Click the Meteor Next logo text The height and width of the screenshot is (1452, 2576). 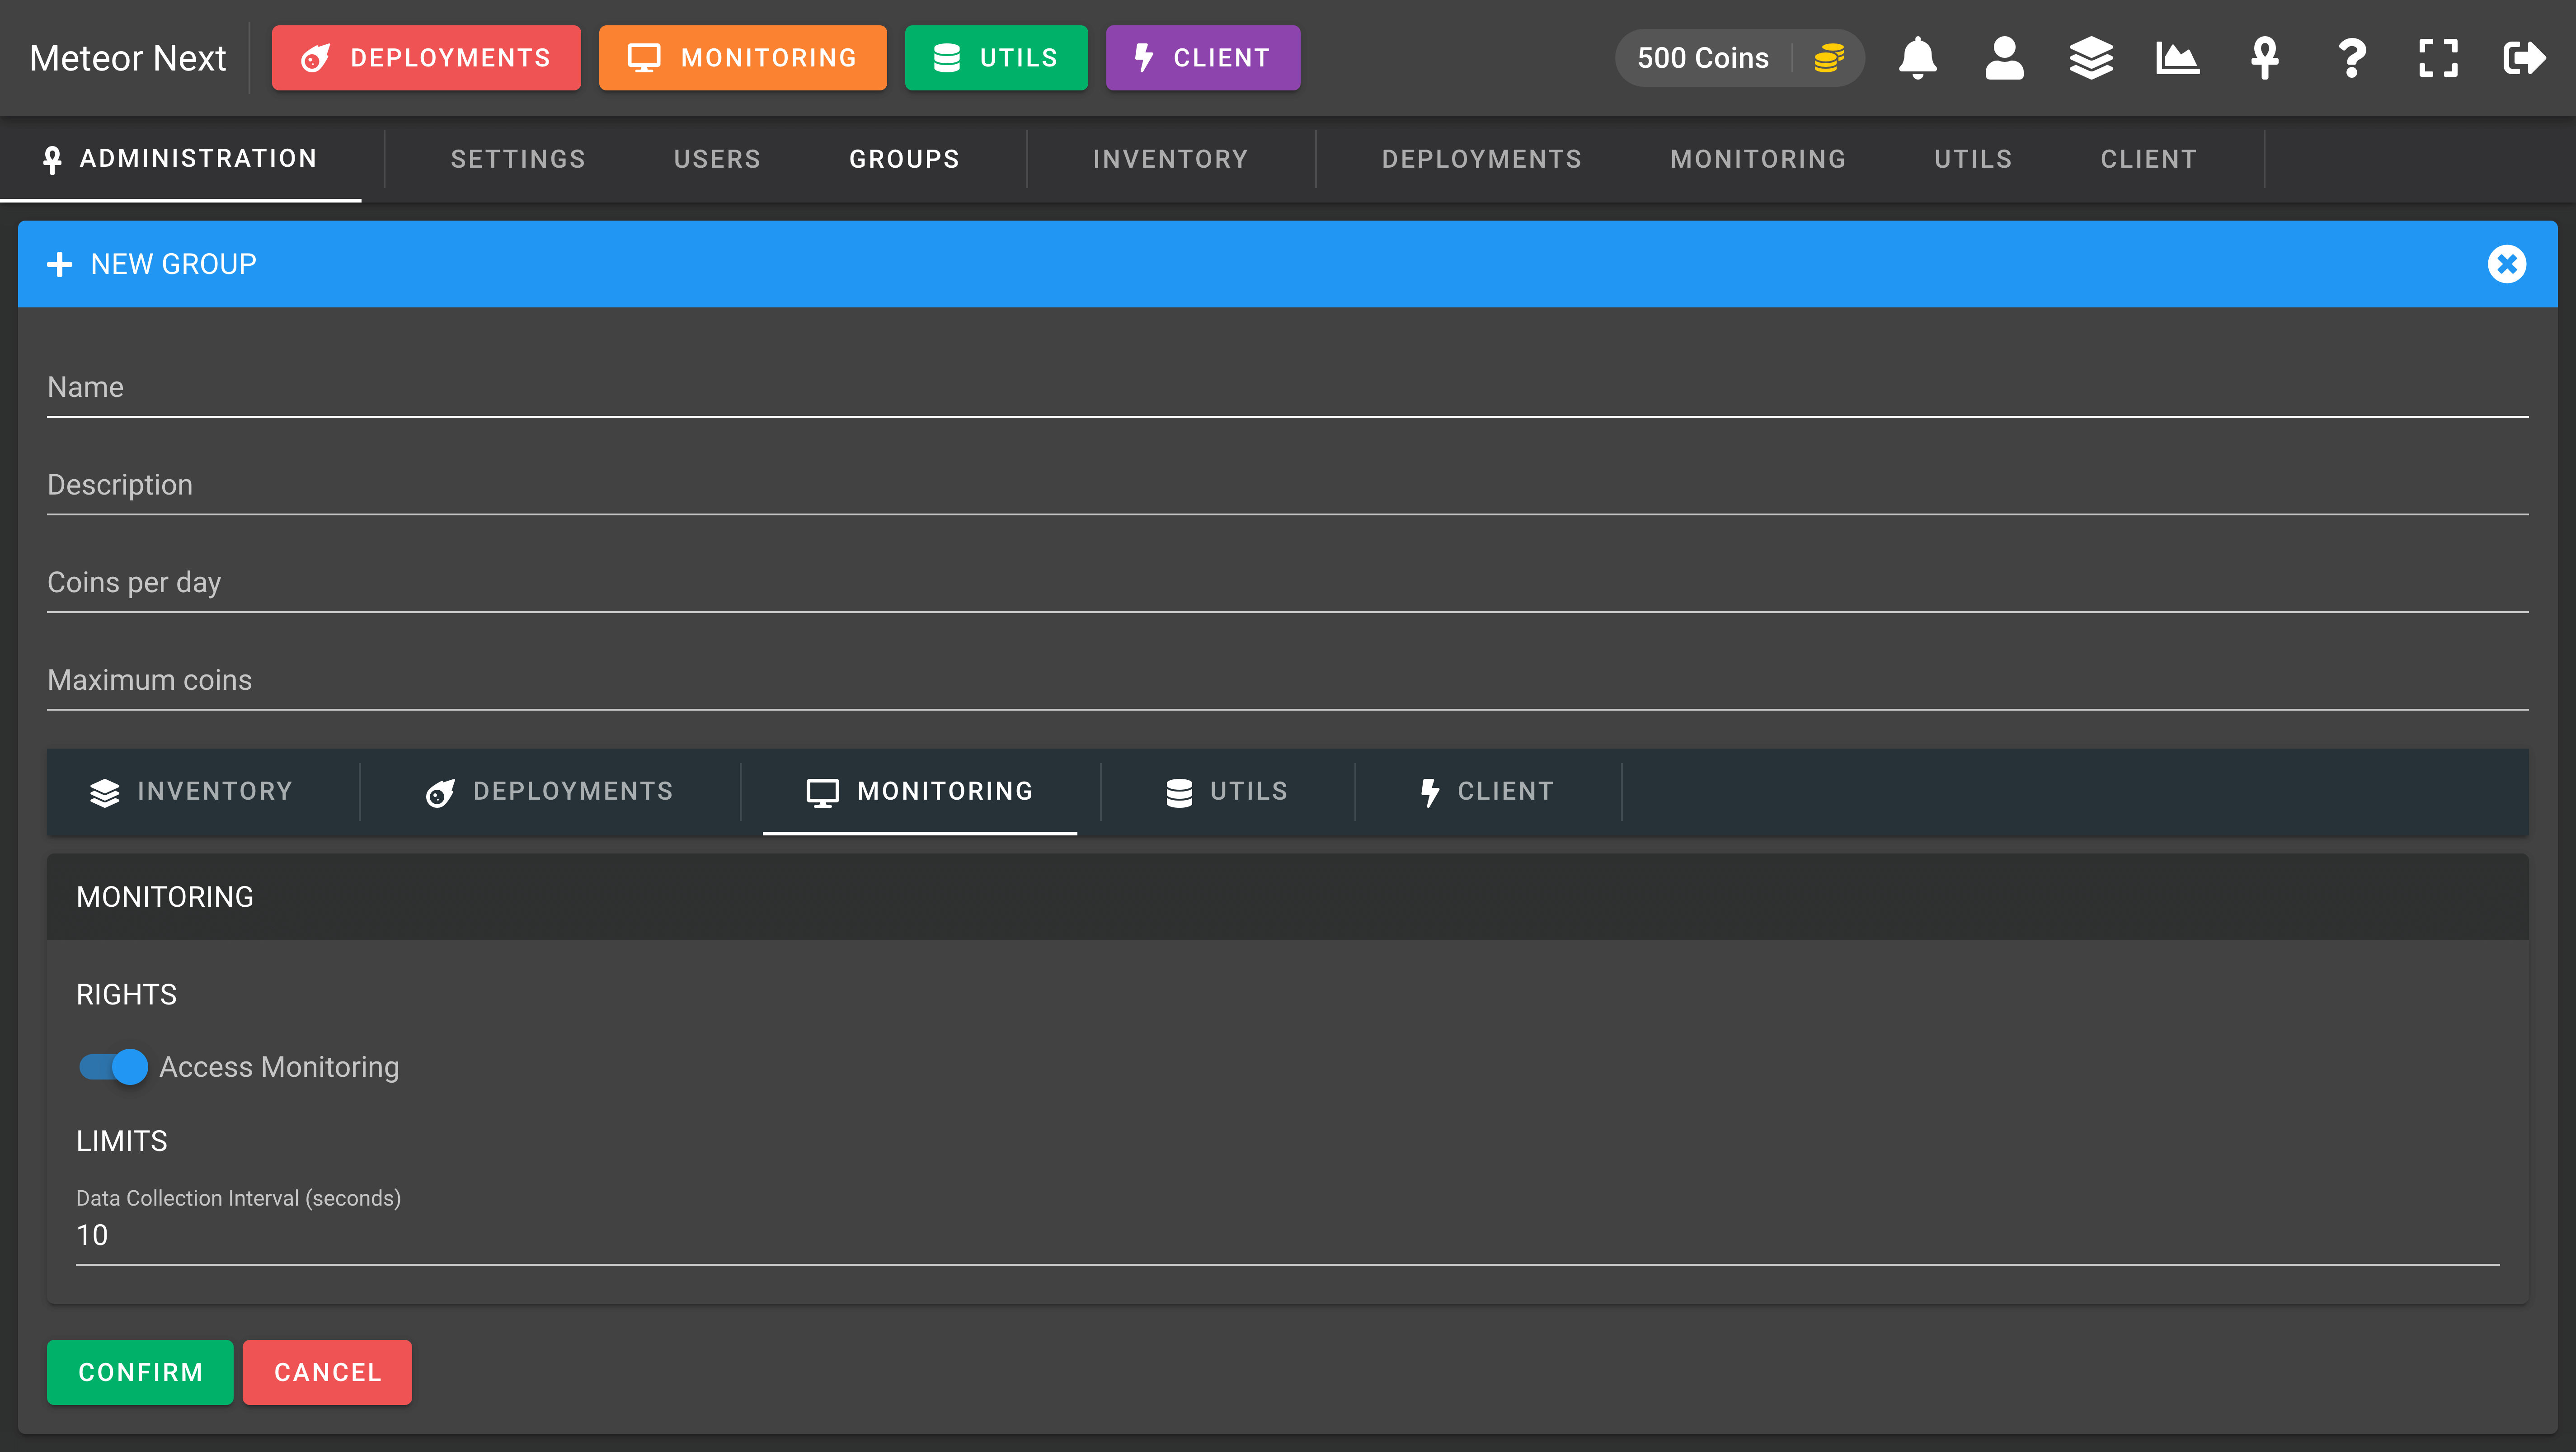128,58
